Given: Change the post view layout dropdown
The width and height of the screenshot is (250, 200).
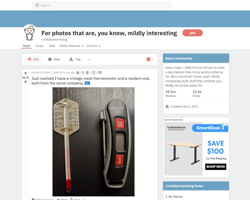Looking at the screenshot, I should (150, 59).
